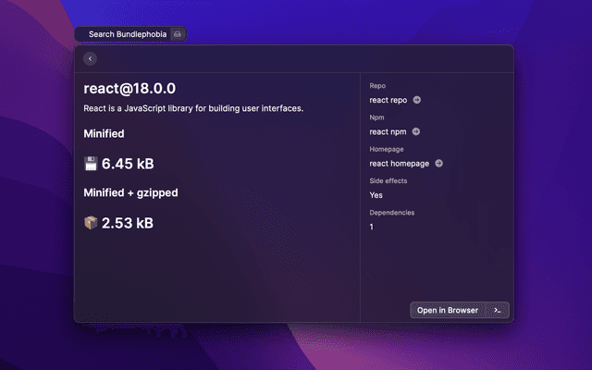Select the Search Bundlephobia title label
592x370 pixels.
(128, 34)
